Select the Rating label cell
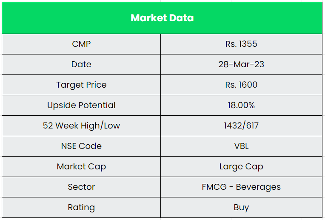 point(81,207)
